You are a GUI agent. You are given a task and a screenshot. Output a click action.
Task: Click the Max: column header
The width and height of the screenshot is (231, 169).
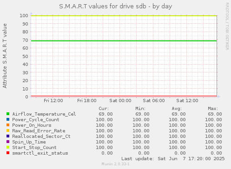click(213, 109)
